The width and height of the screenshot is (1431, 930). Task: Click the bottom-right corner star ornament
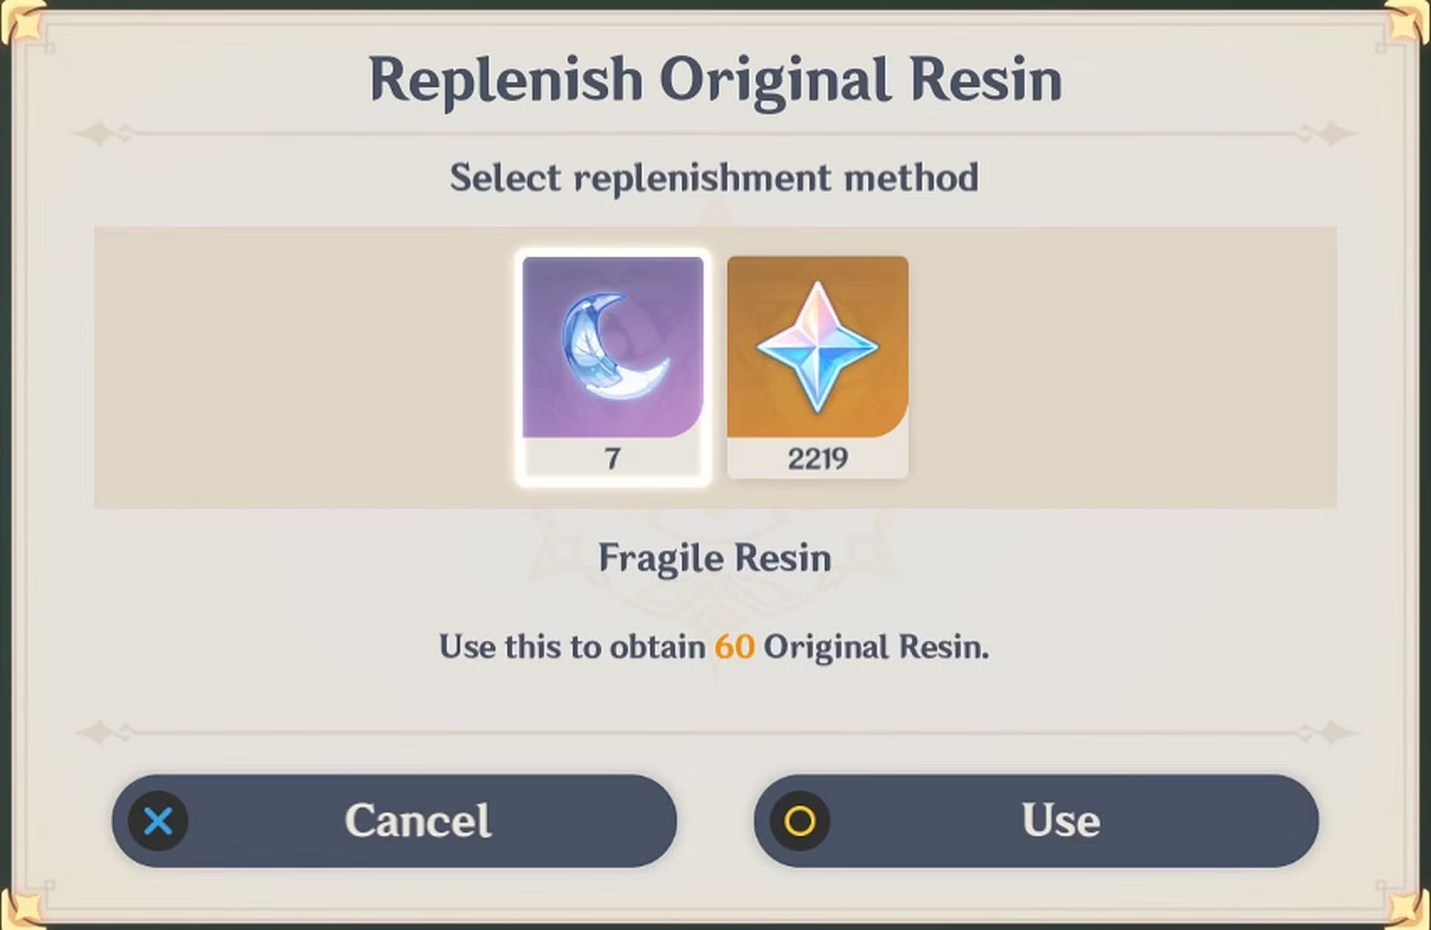click(x=1409, y=908)
